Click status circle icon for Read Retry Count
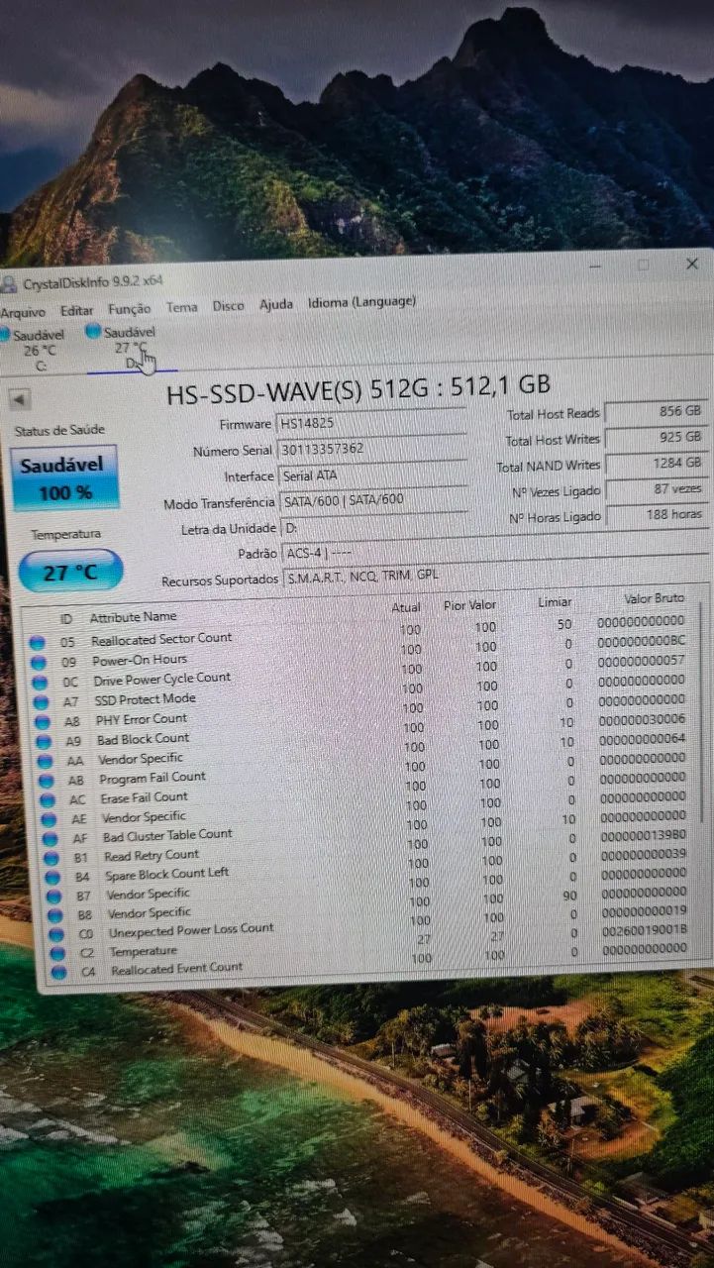The image size is (714, 1268). 51,858
